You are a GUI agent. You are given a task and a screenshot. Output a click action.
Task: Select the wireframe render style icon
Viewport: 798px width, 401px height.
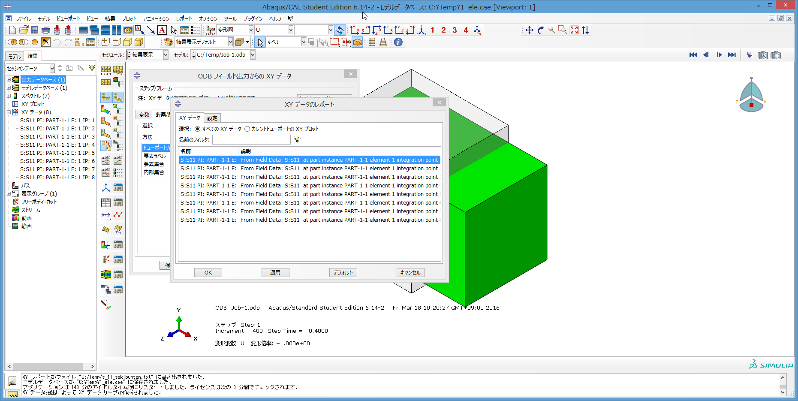point(105,42)
